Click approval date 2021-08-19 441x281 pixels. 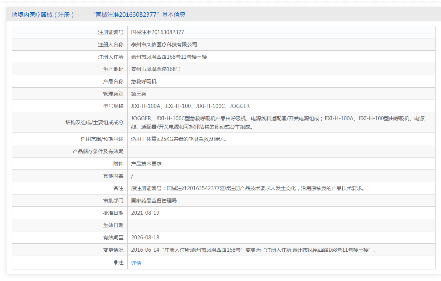[x=145, y=213]
